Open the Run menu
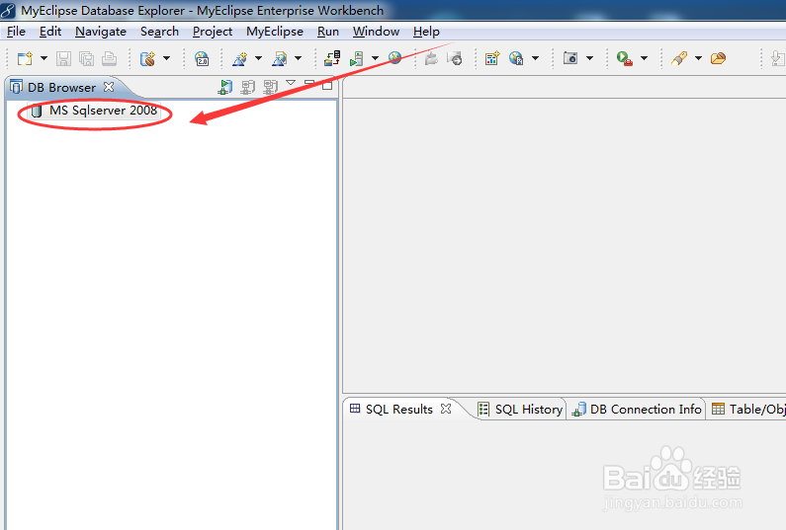This screenshot has height=530, width=786. 328,32
